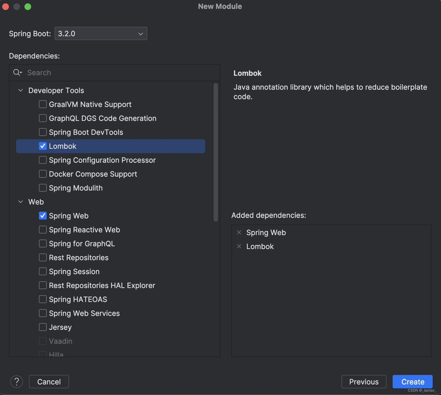Enable GraalVM Native Support checkbox
Image resolution: width=441 pixels, height=395 pixels.
43,104
